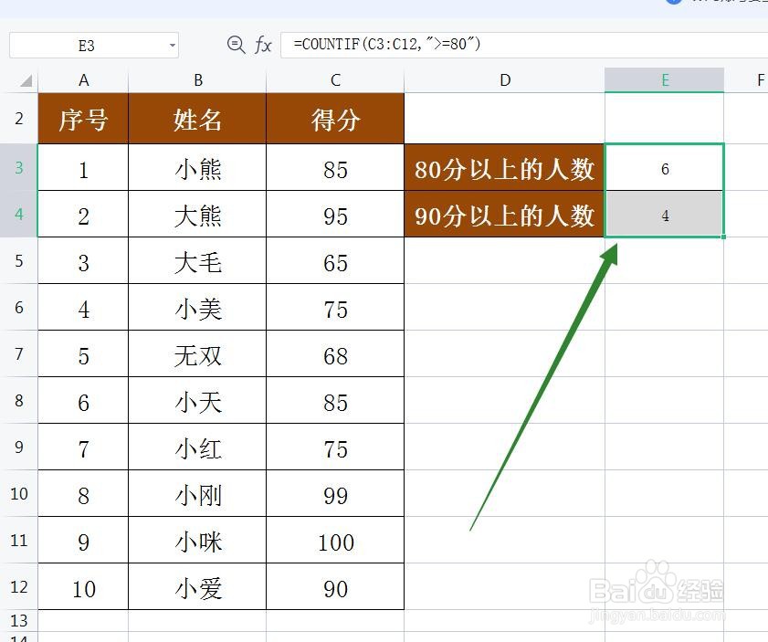This screenshot has height=642, width=768.
Task: Click the 80分以上的人数 label cell
Action: tap(505, 168)
